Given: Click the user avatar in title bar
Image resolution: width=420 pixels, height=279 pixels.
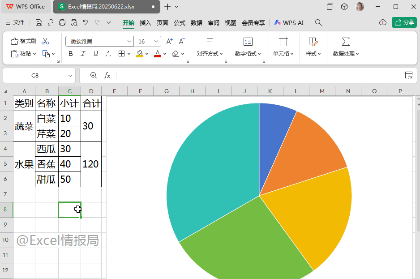Looking at the screenshot, I should [360, 7].
